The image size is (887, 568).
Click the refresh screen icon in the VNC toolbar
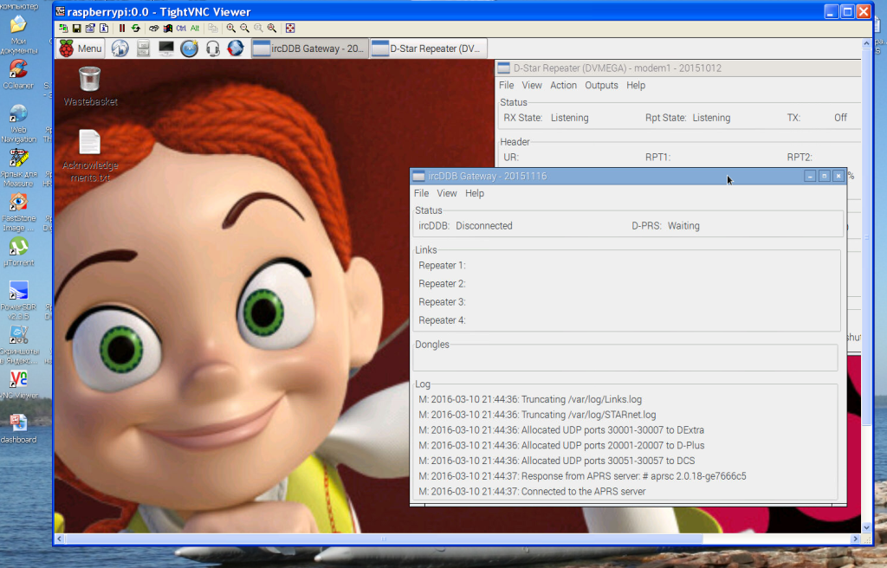pyautogui.click(x=136, y=29)
